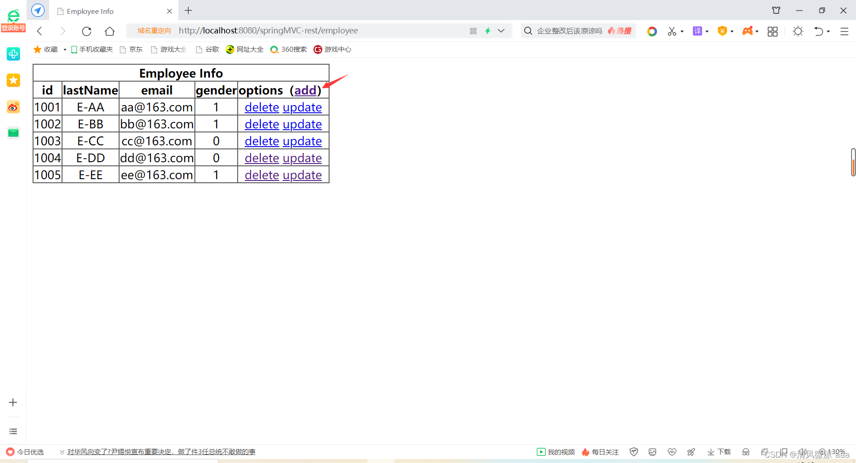Image resolution: width=856 pixels, height=463 pixels.
Task: Open the extensions grid icon
Action: pos(773,31)
